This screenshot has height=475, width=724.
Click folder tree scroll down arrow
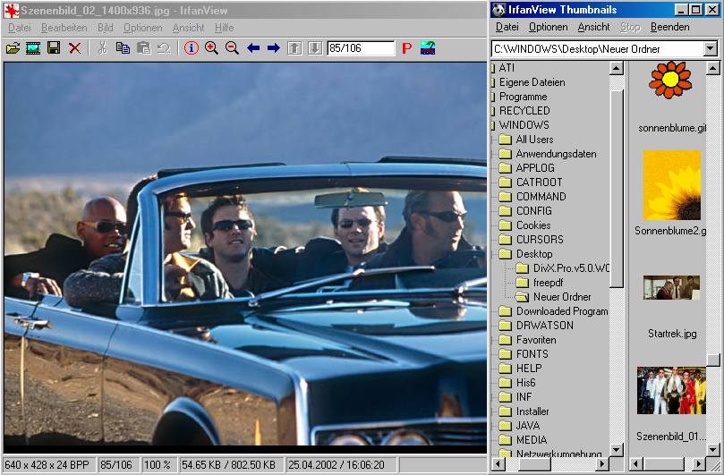pyautogui.click(x=617, y=449)
